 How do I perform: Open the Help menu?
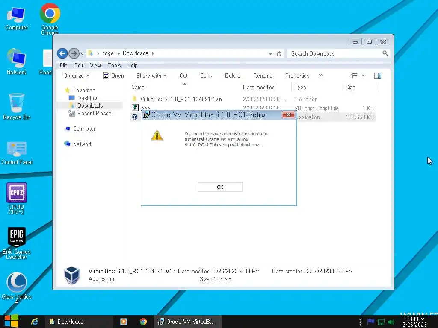(133, 65)
